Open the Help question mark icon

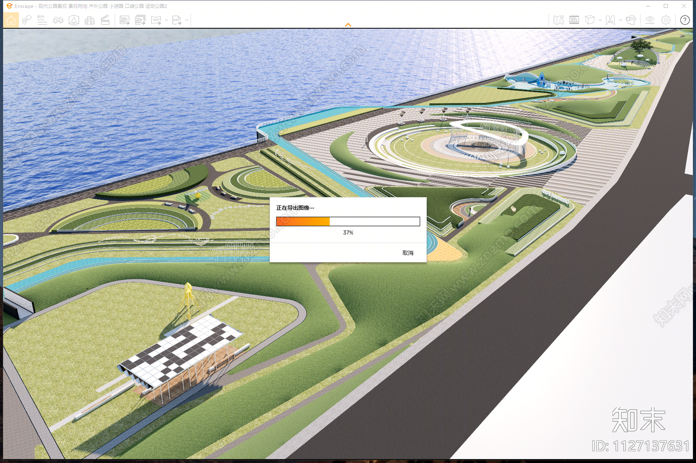tap(685, 20)
